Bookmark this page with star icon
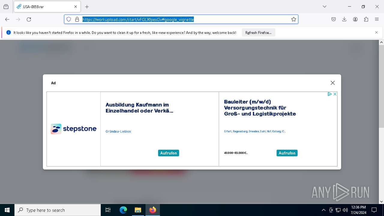 pyautogui.click(x=294, y=19)
